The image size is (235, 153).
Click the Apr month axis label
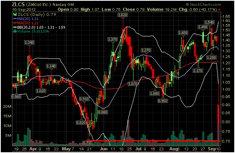tap(33, 149)
